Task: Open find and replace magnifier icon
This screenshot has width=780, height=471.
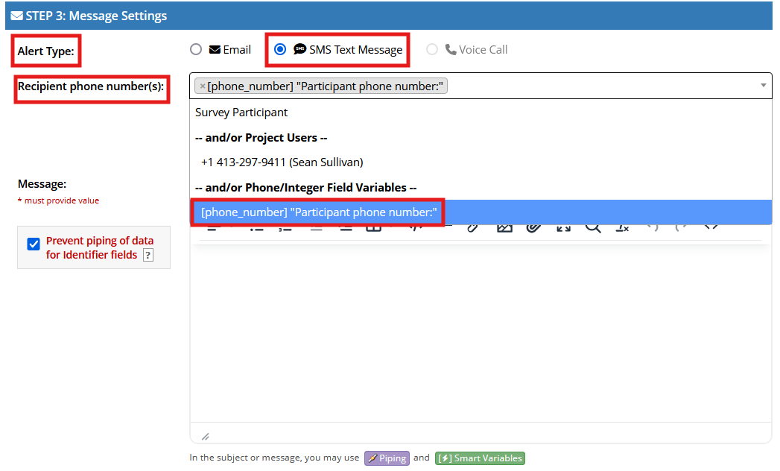Action: click(593, 228)
